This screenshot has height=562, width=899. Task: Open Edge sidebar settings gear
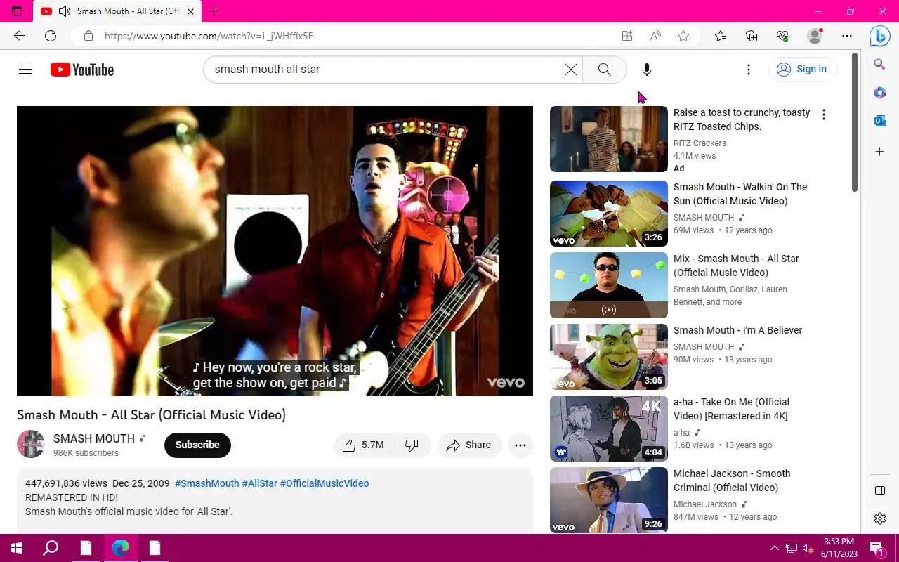click(879, 518)
